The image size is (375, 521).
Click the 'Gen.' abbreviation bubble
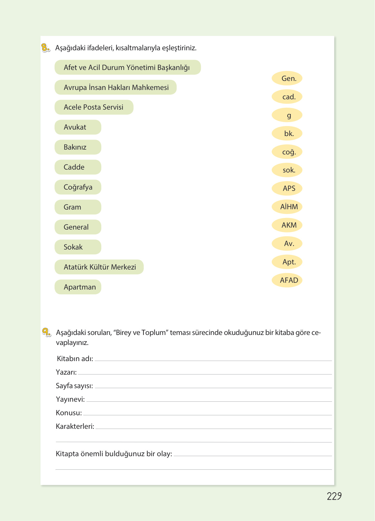287,78
